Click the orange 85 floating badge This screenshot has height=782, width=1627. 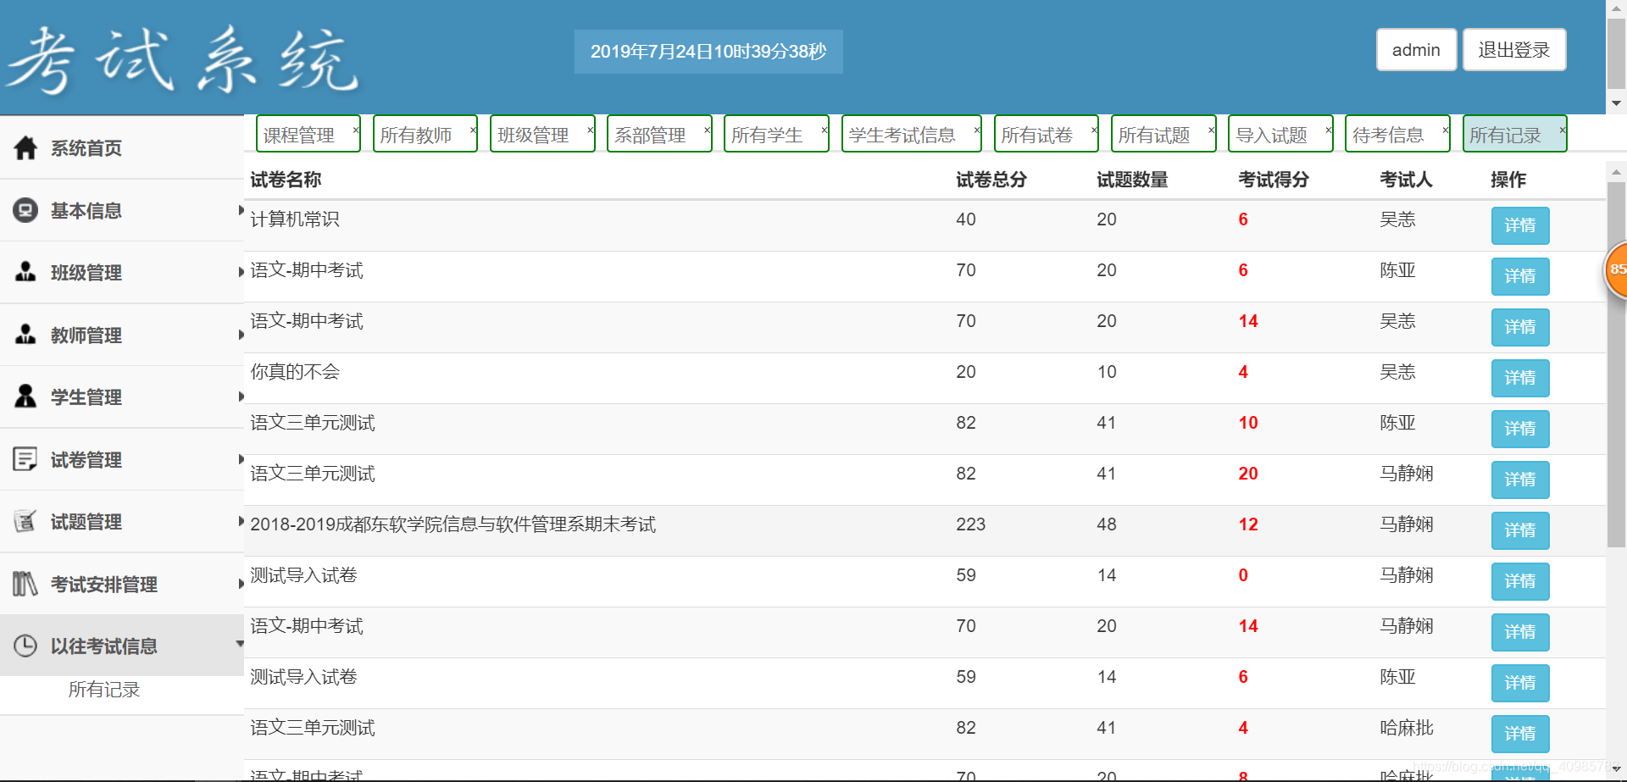[1617, 269]
